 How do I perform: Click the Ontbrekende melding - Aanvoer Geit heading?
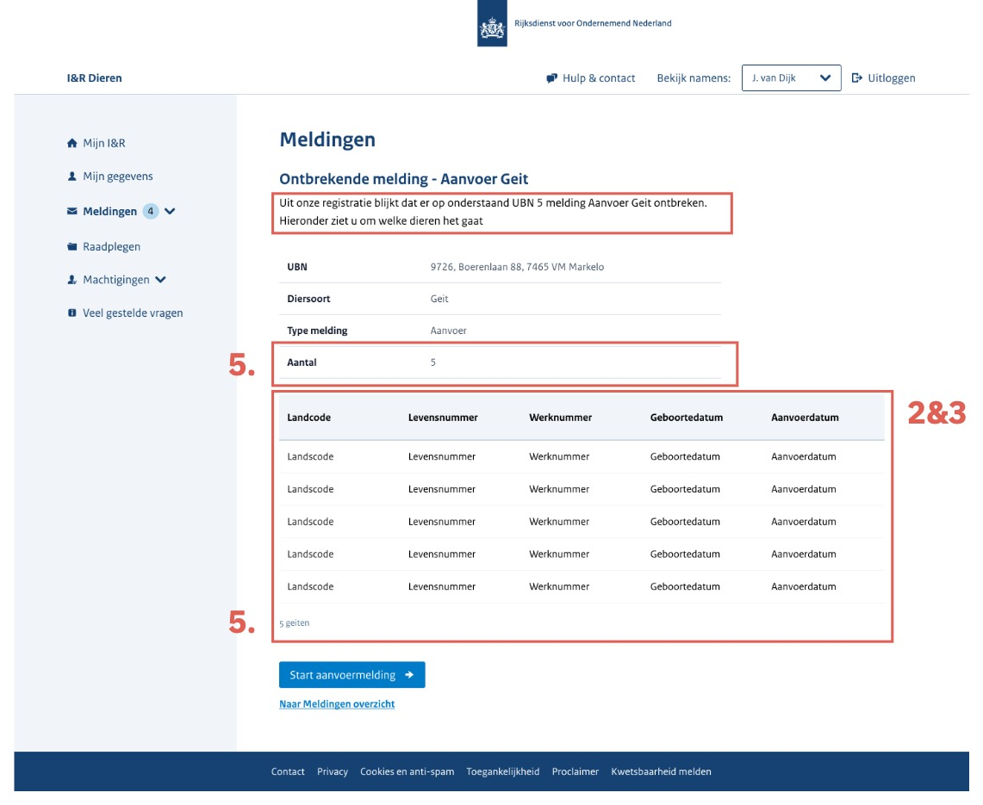click(404, 179)
